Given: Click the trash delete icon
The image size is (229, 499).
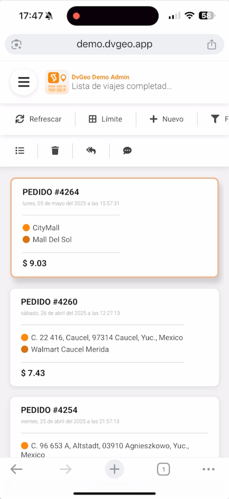Looking at the screenshot, I should 55,151.
